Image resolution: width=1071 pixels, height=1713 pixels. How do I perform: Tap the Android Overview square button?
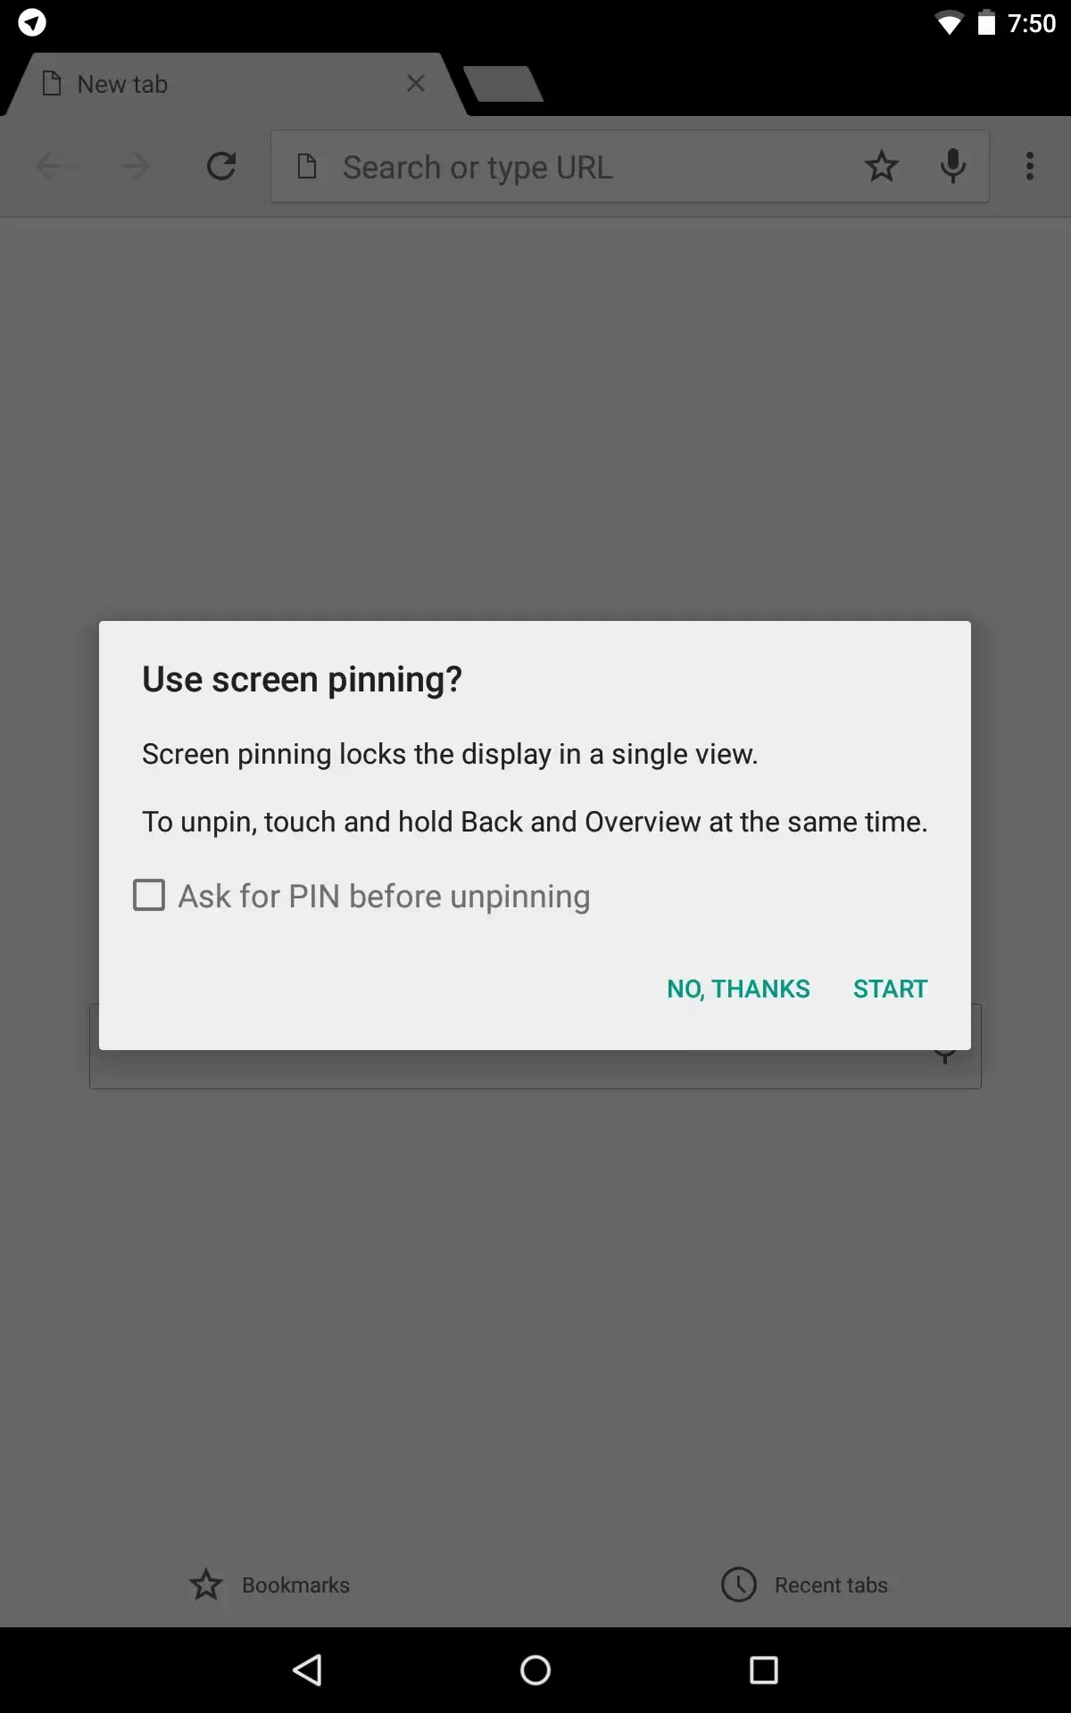point(764,1670)
